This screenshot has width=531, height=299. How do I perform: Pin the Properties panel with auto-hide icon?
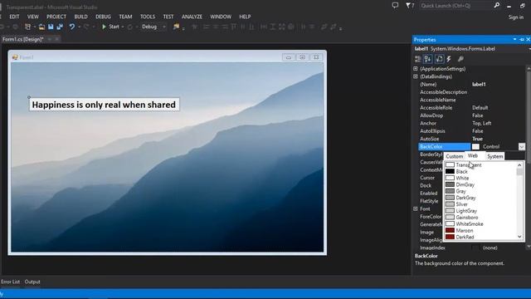tap(522, 40)
